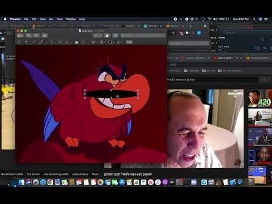
Task: Zoom in using Preview toolbar magnifier
Action: pos(36,35)
